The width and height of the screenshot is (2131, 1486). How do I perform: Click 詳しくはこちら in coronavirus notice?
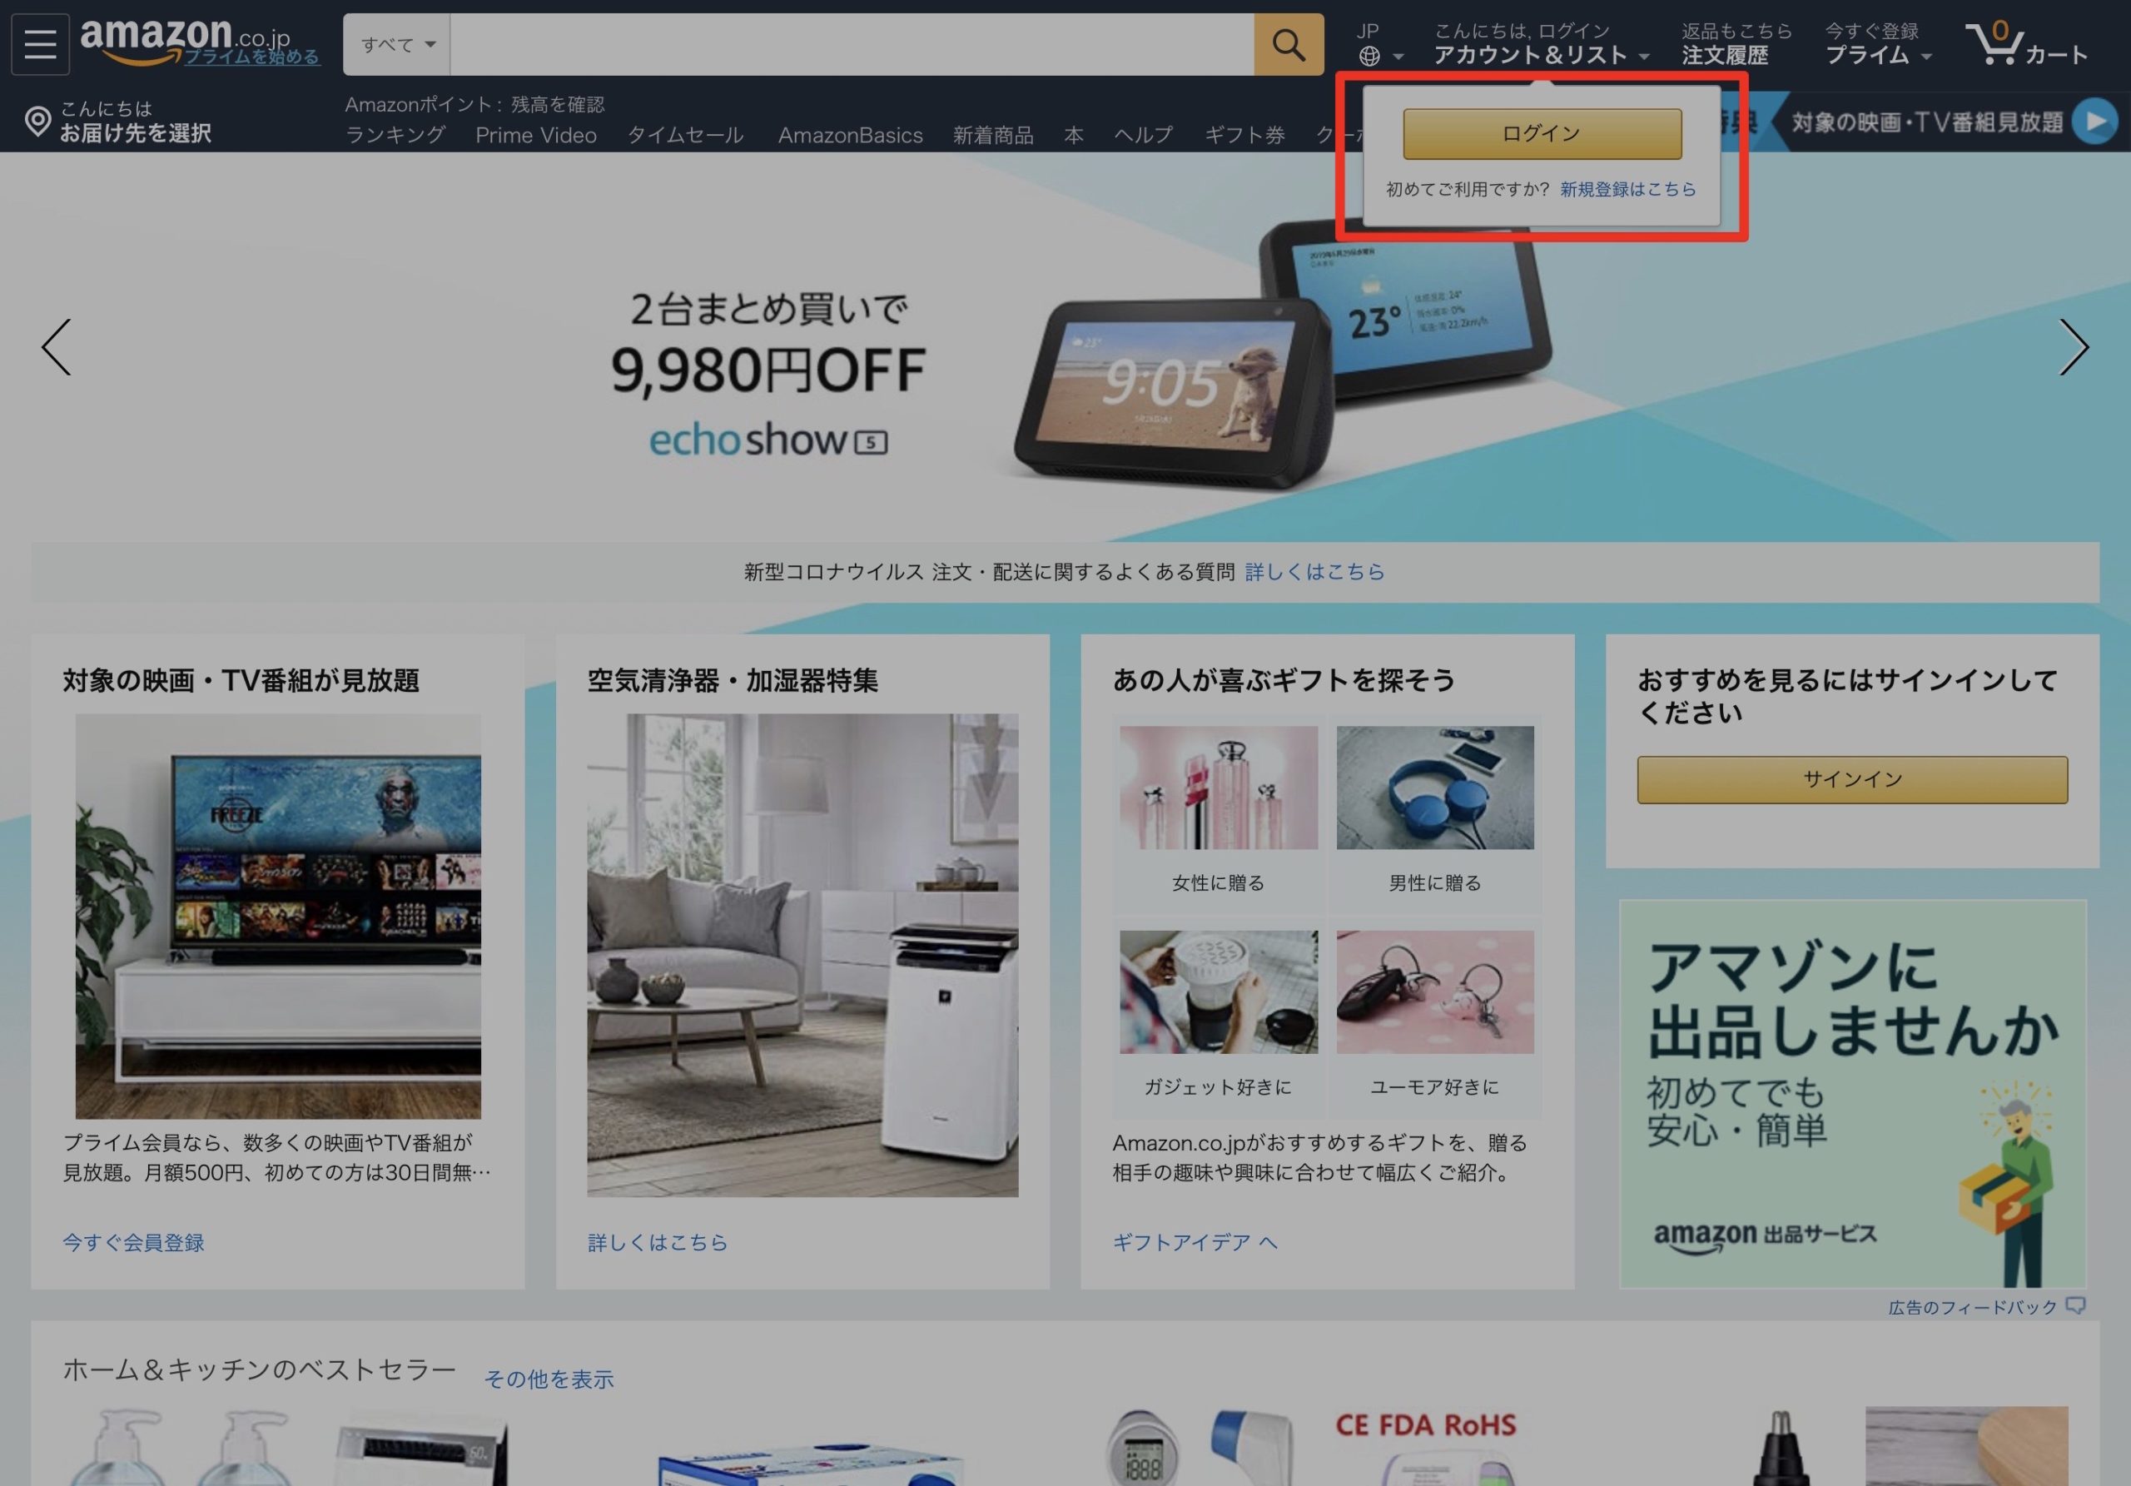(1314, 572)
